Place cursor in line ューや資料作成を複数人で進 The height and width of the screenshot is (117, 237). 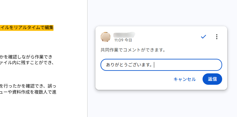tap(28, 92)
